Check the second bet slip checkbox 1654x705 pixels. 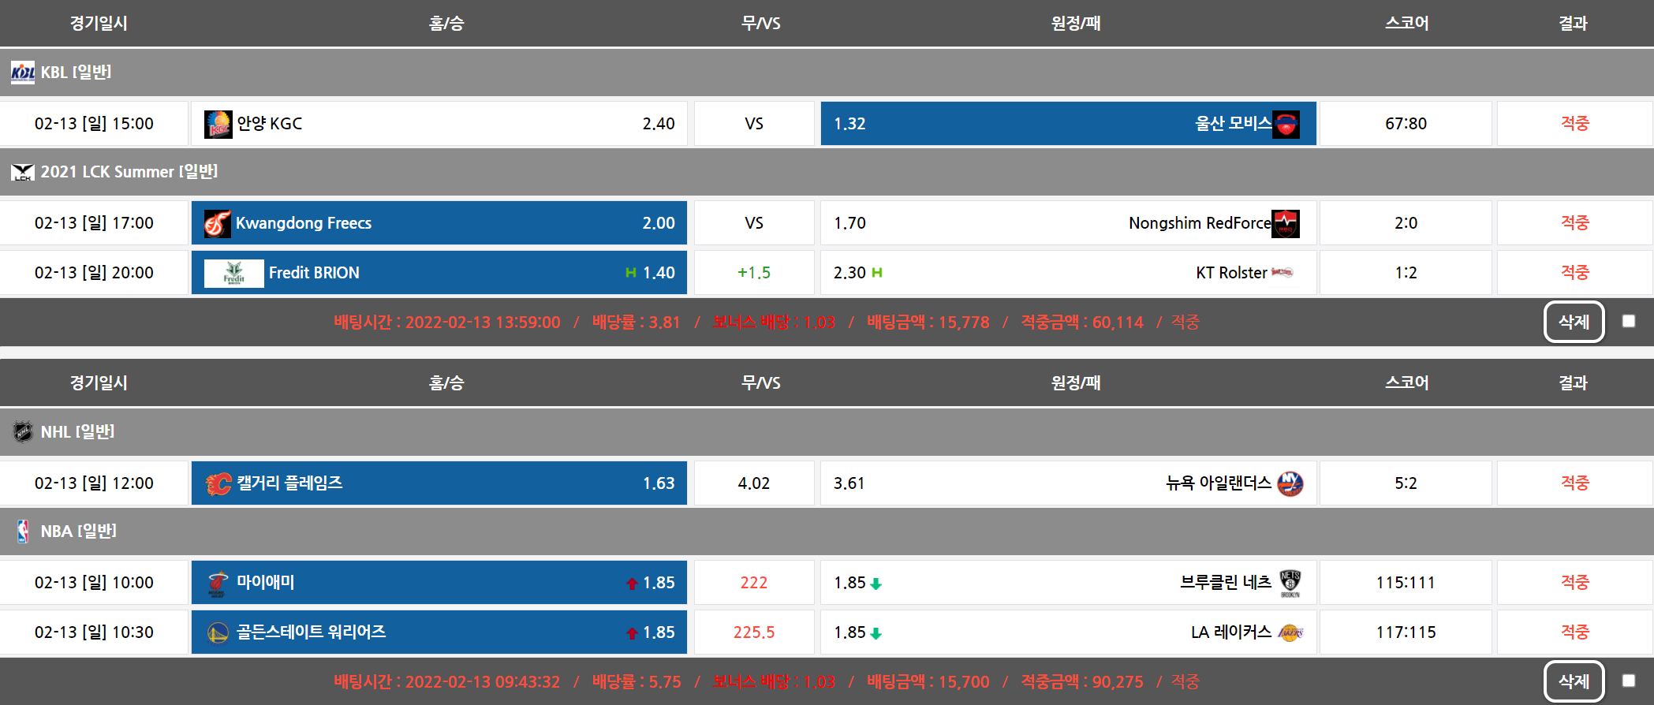pos(1628,681)
